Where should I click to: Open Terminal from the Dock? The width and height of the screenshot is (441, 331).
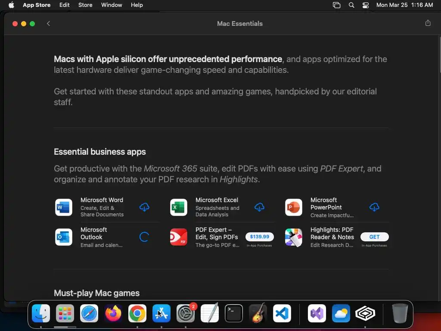pyautogui.click(x=234, y=313)
